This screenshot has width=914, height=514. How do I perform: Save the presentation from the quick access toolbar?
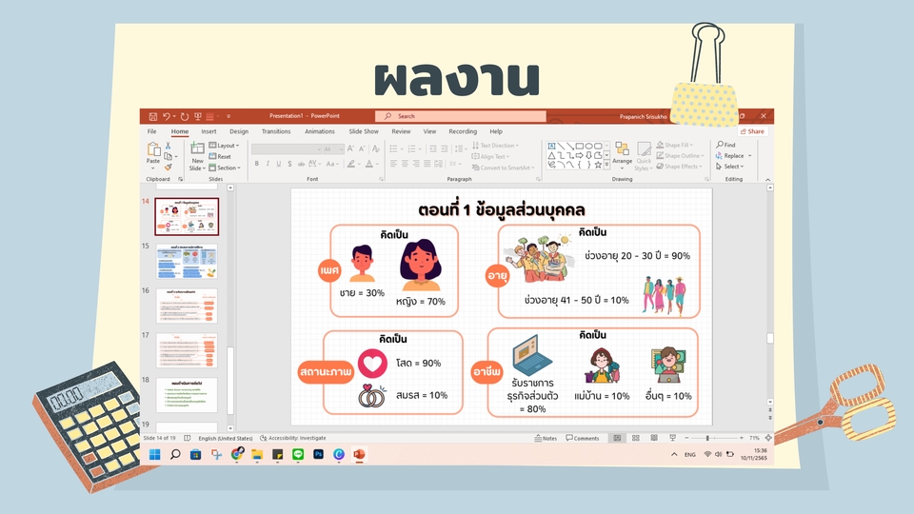pyautogui.click(x=152, y=116)
